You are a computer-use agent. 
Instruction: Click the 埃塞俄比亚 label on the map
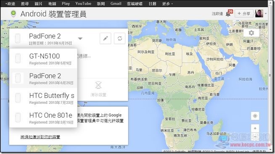point(206,85)
